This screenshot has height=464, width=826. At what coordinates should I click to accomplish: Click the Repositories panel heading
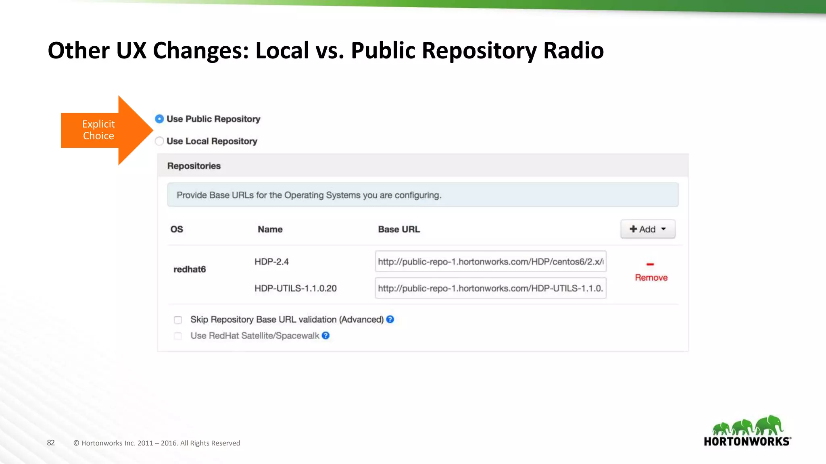(x=194, y=166)
